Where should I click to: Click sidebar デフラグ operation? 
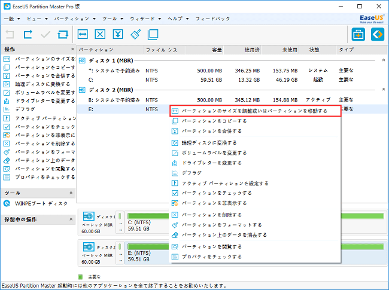pos(25,109)
